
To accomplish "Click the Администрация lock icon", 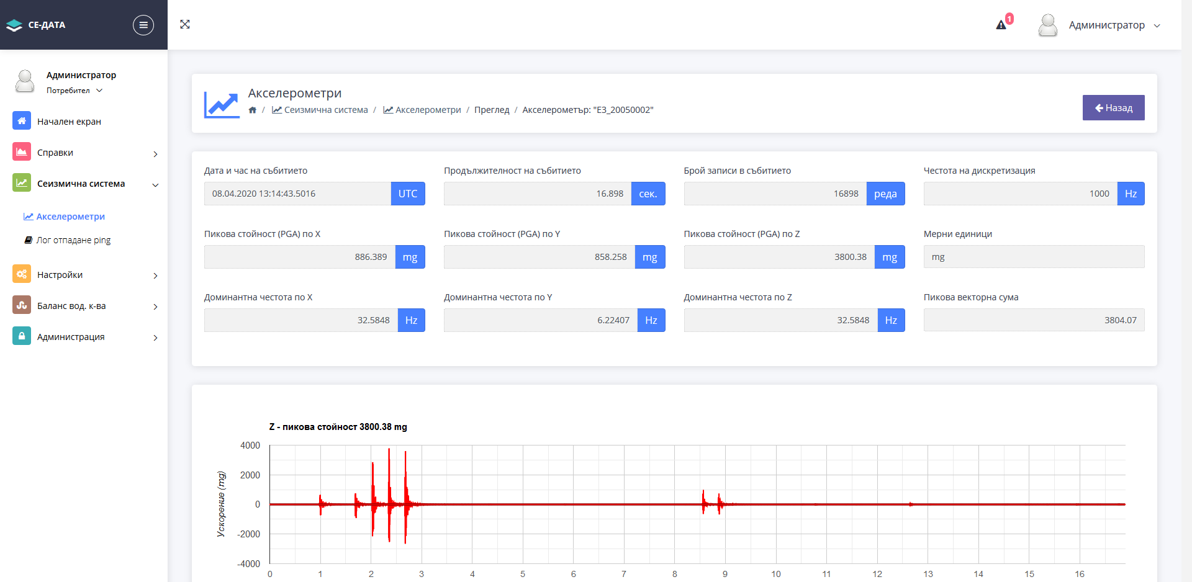I will (x=22, y=336).
